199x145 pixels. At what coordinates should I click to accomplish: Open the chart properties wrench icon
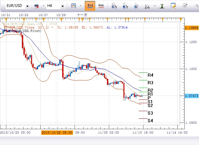click(x=173, y=6)
